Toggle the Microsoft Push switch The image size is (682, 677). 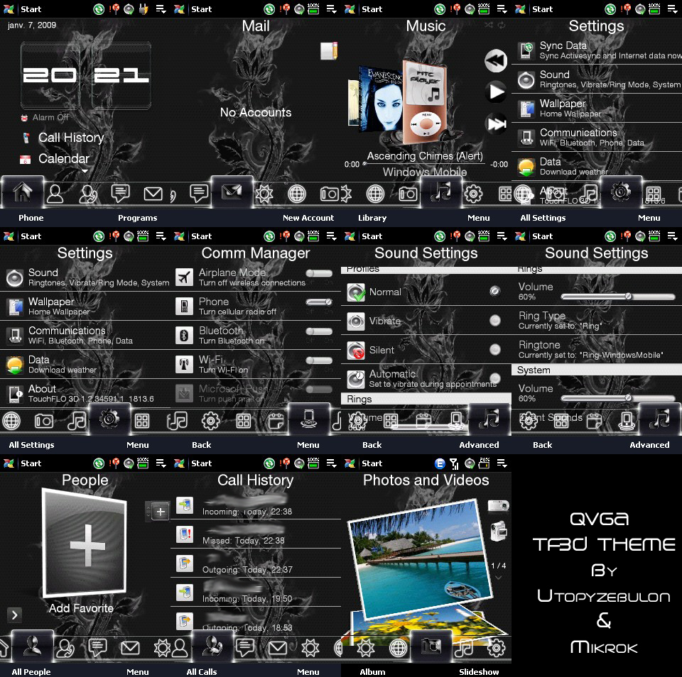[x=319, y=390]
